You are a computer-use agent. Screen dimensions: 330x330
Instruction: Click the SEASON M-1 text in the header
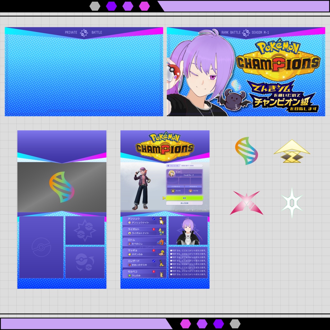(x=260, y=33)
